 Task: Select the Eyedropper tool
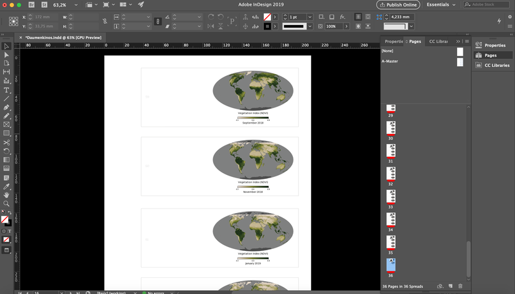[6, 187]
